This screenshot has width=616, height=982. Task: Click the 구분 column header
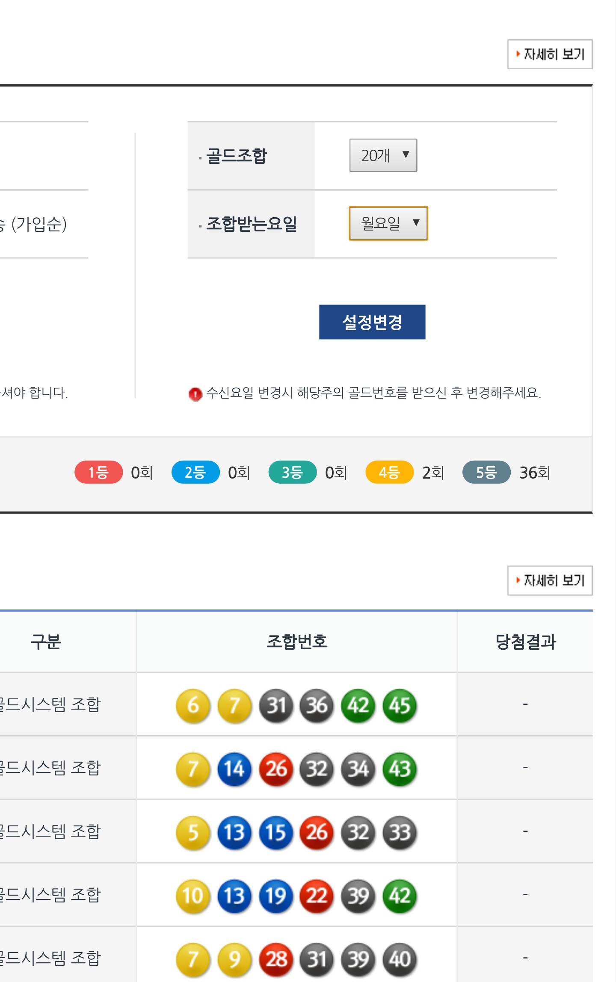pyautogui.click(x=46, y=642)
